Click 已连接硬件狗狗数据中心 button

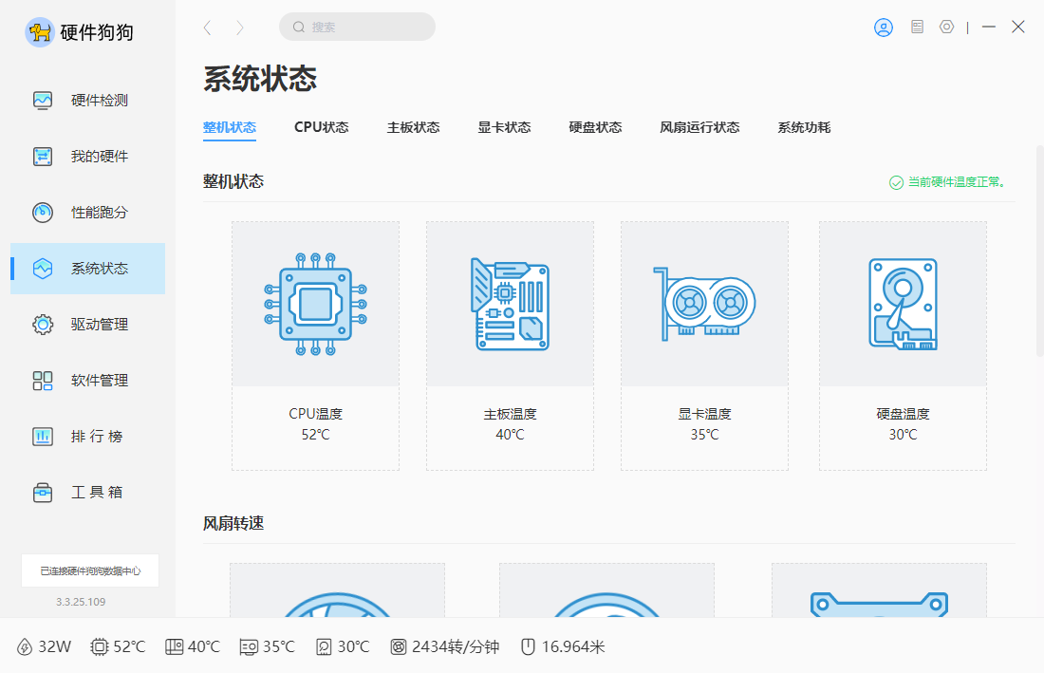pos(90,570)
